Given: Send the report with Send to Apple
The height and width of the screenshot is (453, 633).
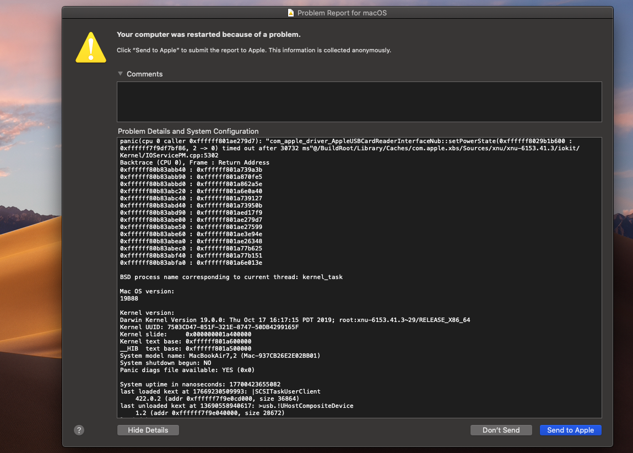Looking at the screenshot, I should tap(570, 430).
